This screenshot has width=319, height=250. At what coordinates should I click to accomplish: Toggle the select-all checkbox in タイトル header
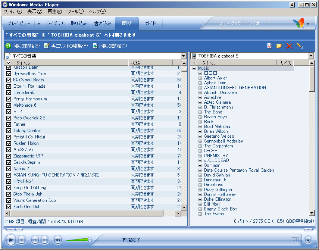pyautogui.click(x=9, y=63)
